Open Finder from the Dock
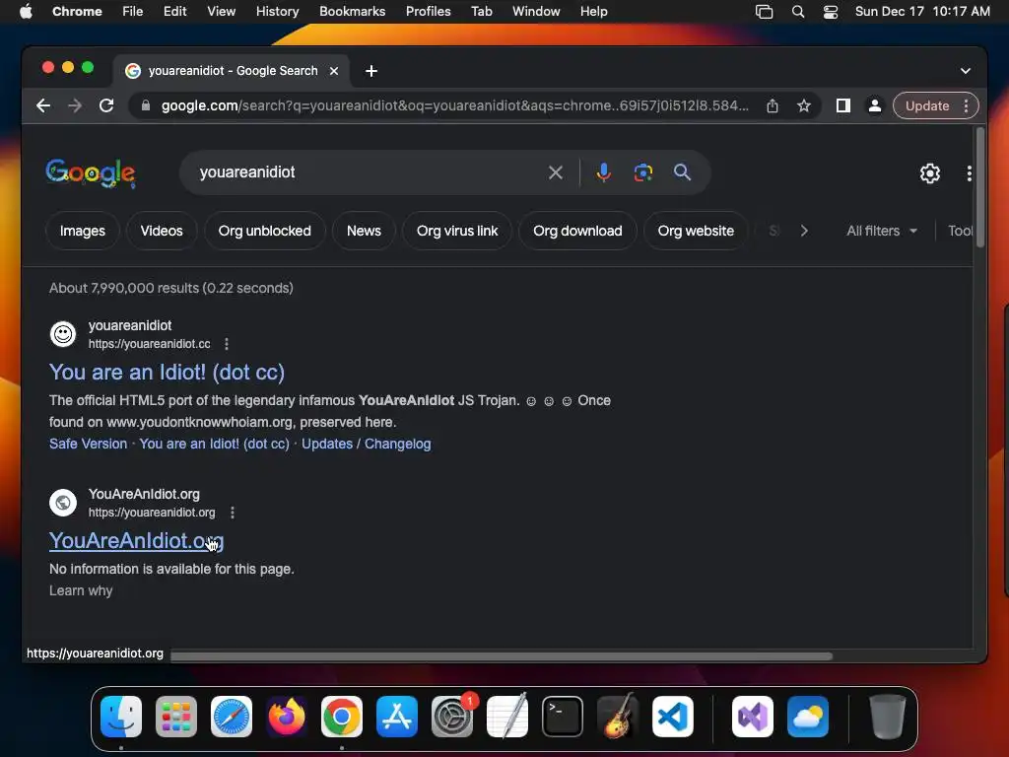 pos(121,717)
